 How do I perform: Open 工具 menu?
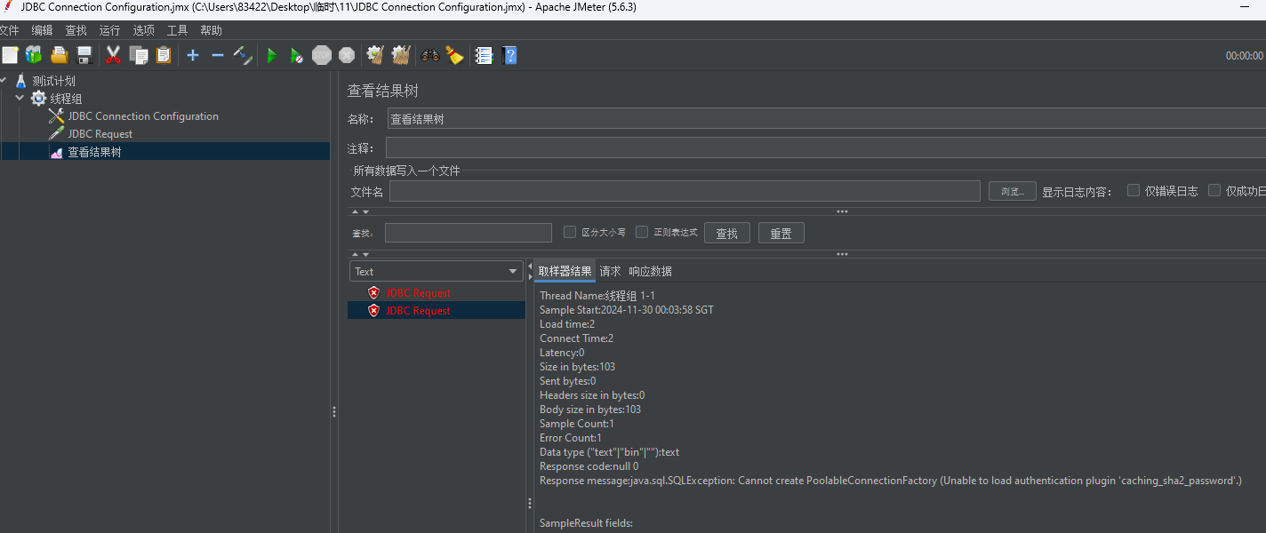click(x=177, y=30)
